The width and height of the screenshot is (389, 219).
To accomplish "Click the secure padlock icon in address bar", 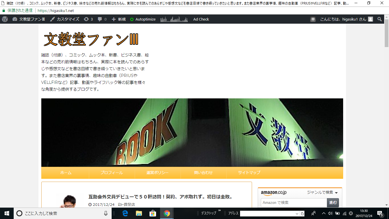I will coord(3,11).
